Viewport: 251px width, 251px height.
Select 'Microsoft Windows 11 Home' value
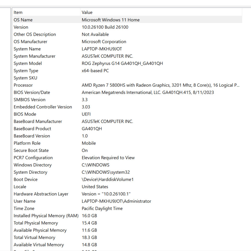[x=111, y=20]
